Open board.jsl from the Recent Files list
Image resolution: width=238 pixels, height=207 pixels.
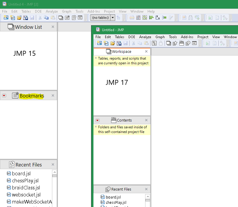(x=21, y=174)
